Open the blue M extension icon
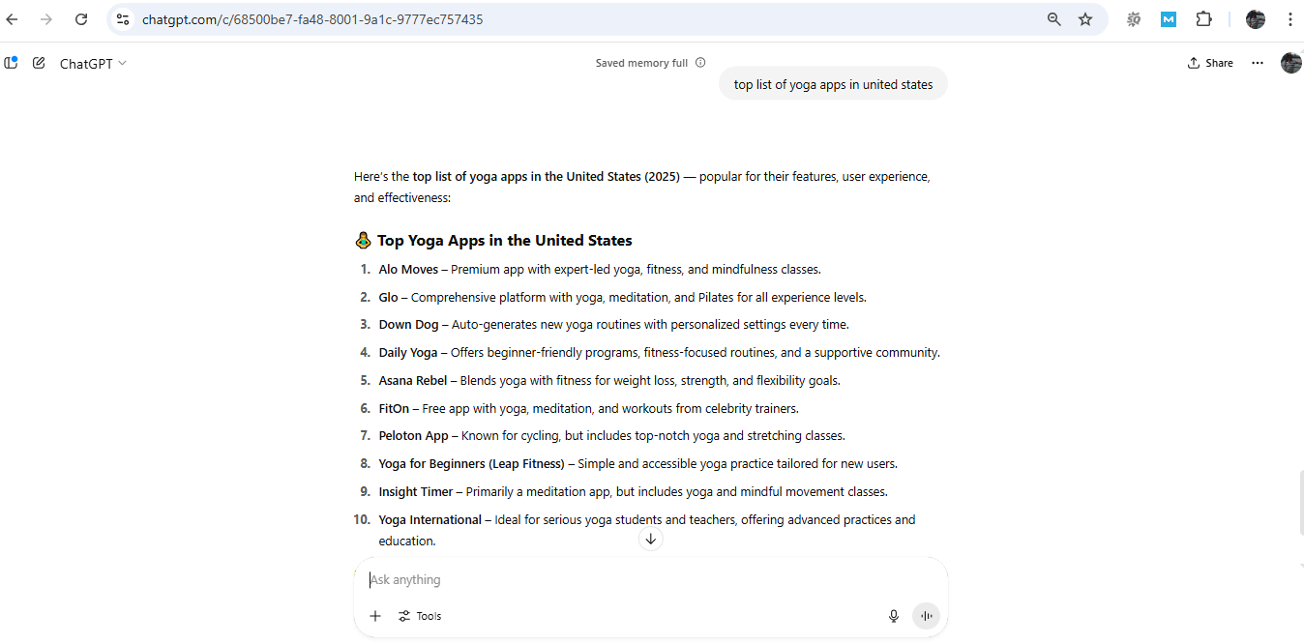 click(1169, 19)
